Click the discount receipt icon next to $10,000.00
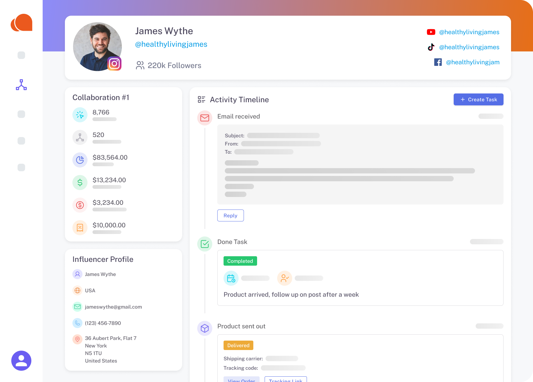This screenshot has height=382, width=533. coord(80,228)
